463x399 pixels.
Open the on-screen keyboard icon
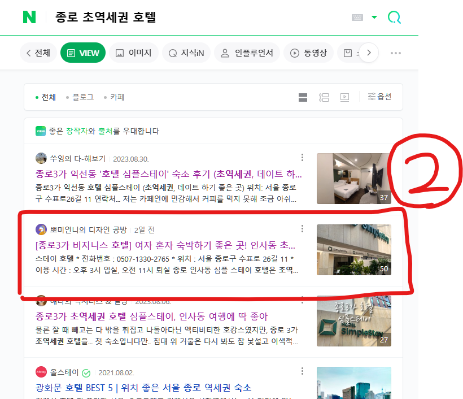point(357,18)
